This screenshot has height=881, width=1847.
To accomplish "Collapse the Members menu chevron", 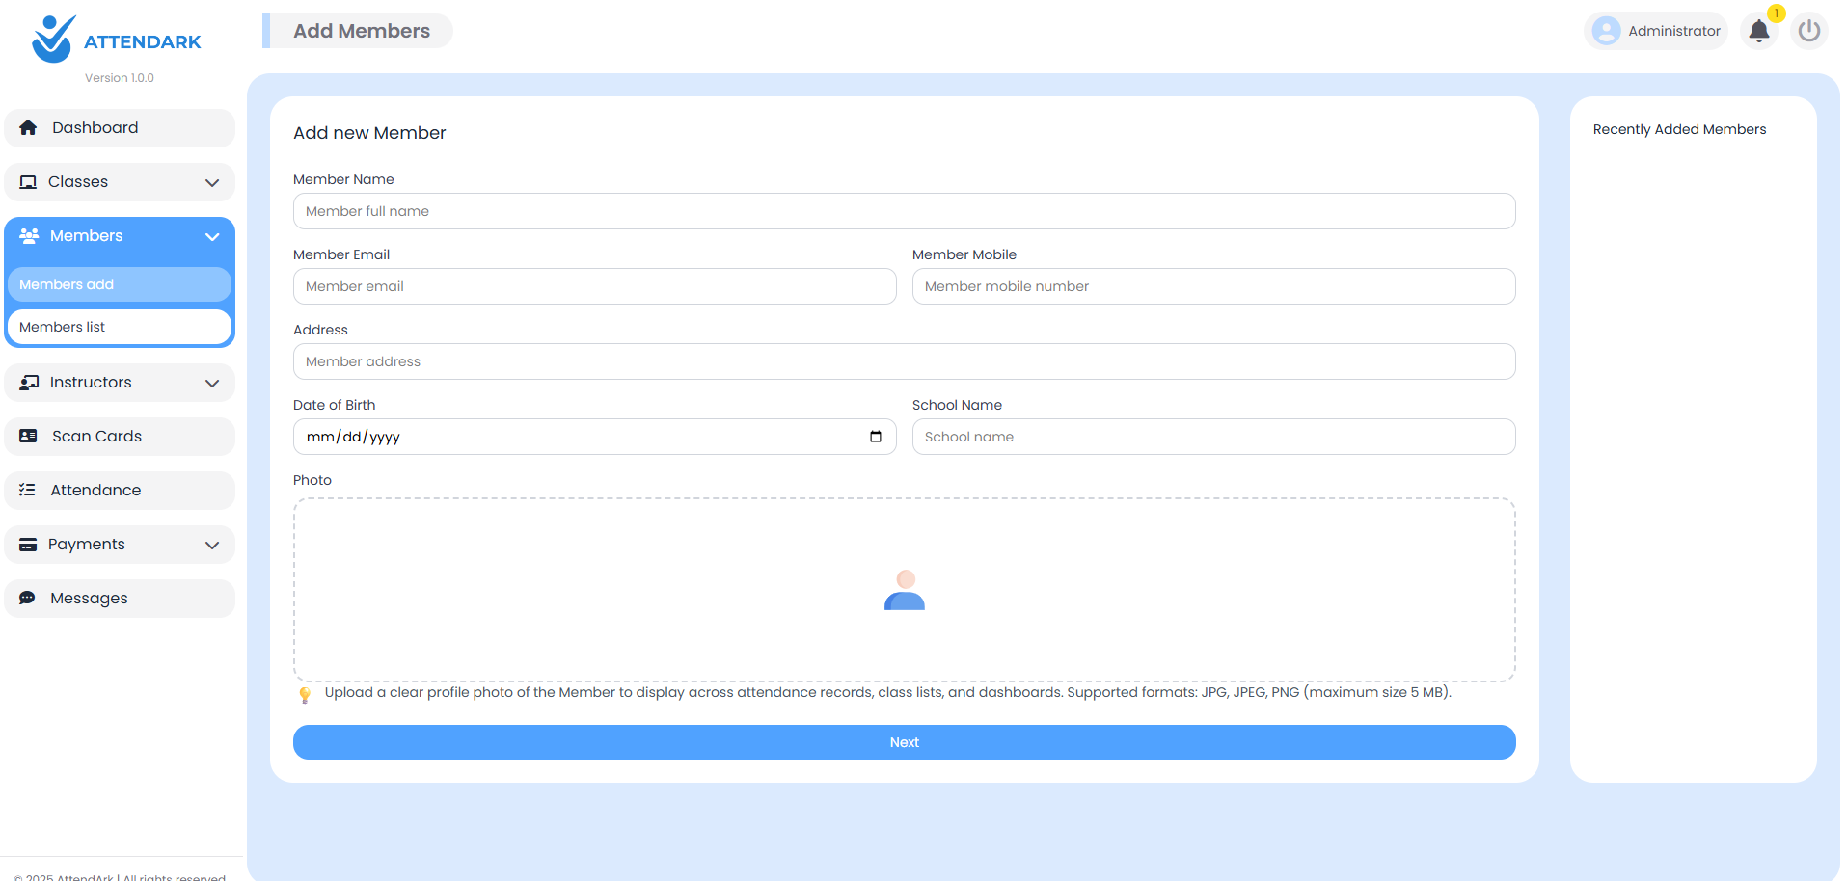I will click(212, 237).
